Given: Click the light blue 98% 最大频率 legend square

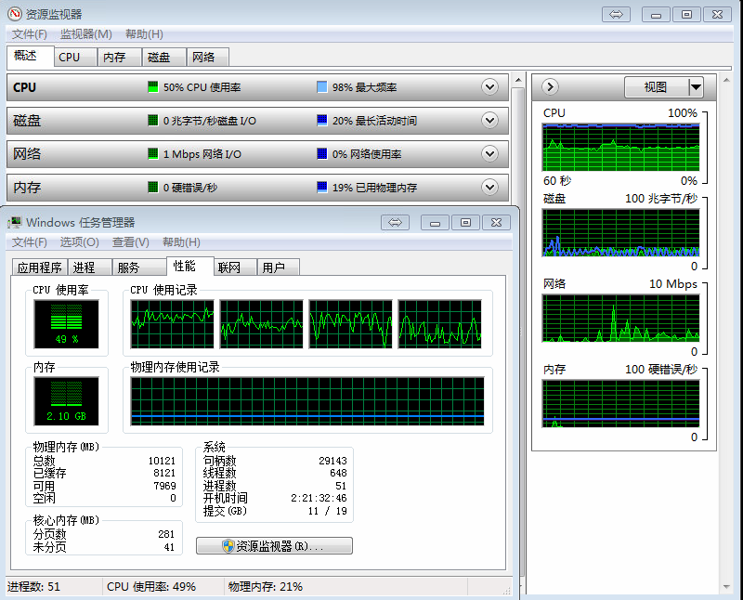Looking at the screenshot, I should [x=321, y=86].
